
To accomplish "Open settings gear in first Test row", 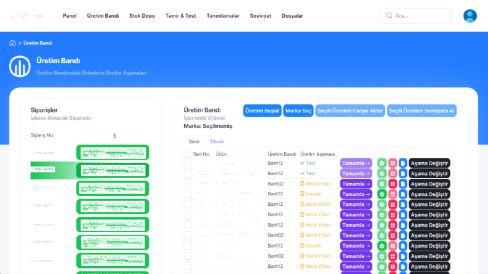I will pos(382,163).
